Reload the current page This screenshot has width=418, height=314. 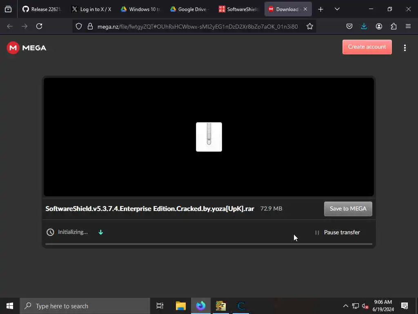coord(39,26)
